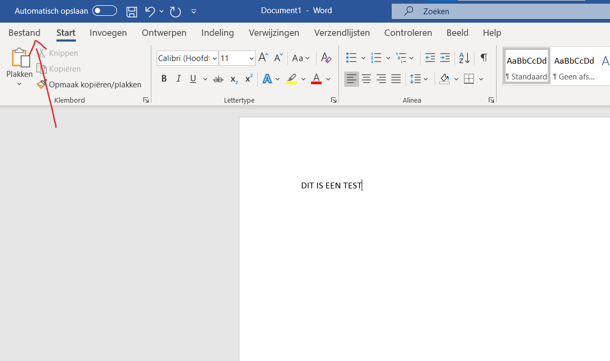This screenshot has height=361, width=610.
Task: Customize the Quick Access Toolbar
Action: point(193,12)
